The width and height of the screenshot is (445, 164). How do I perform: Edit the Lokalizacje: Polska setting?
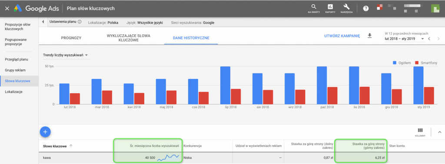103,23
